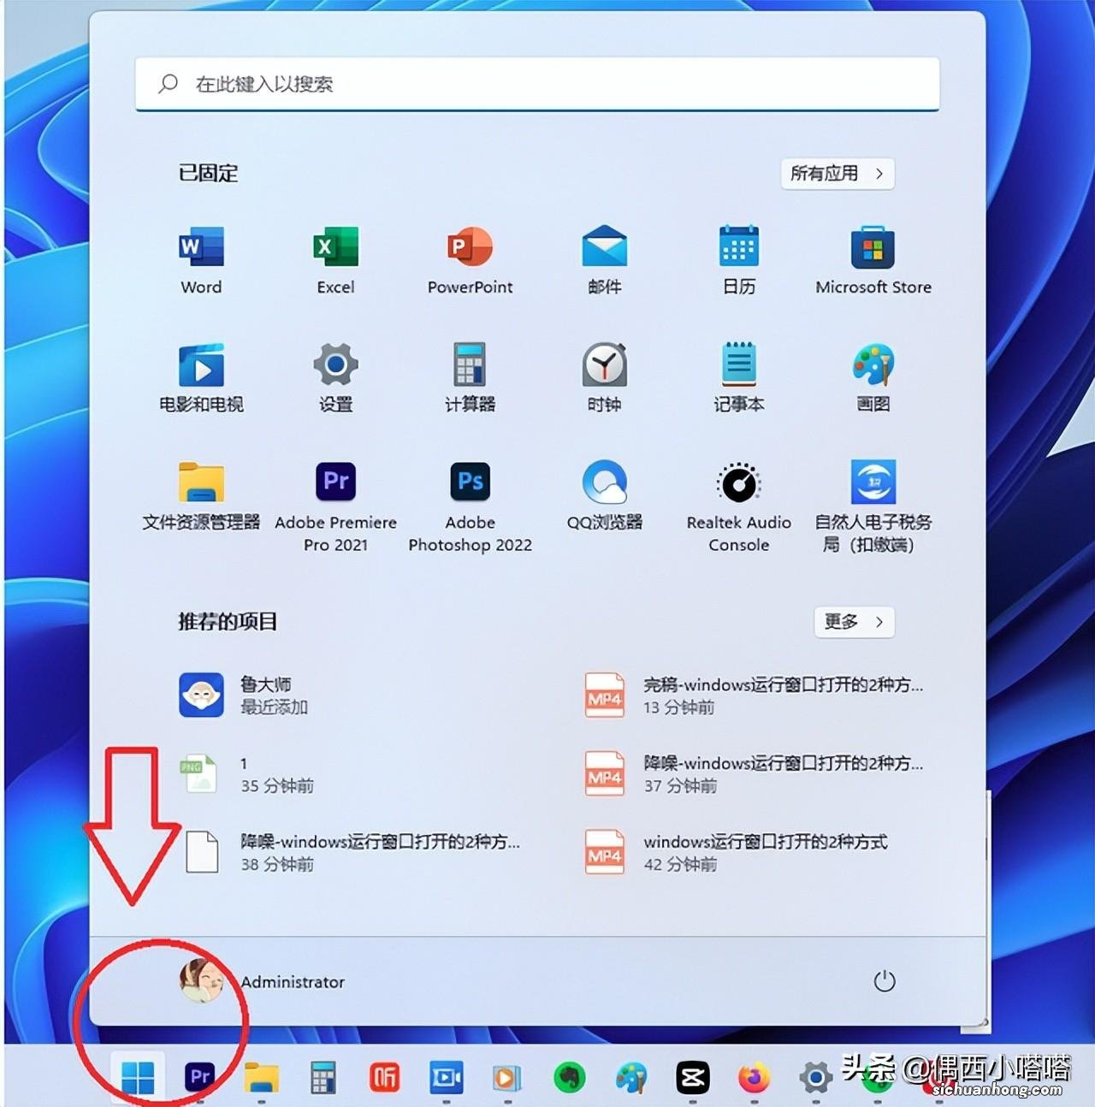
Task: Open Paint palette icon on the taskbar
Action: pyautogui.click(x=631, y=1077)
